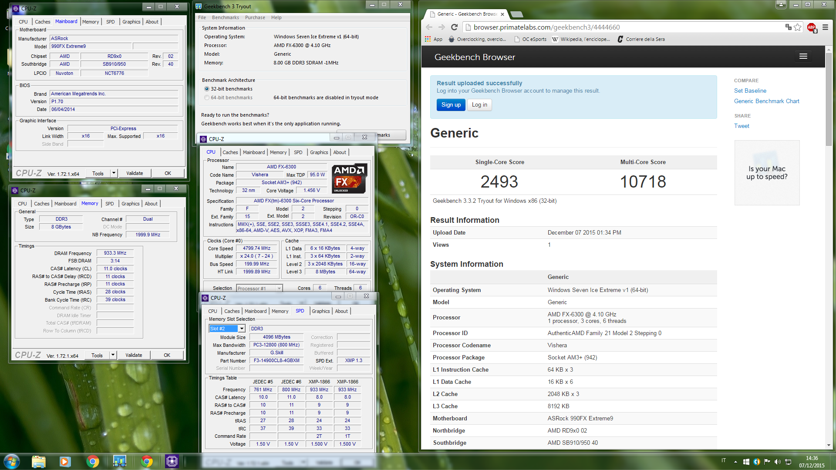Viewport: 836px width, 470px height.
Task: Open the Generic Benchmark Chart link
Action: point(766,101)
